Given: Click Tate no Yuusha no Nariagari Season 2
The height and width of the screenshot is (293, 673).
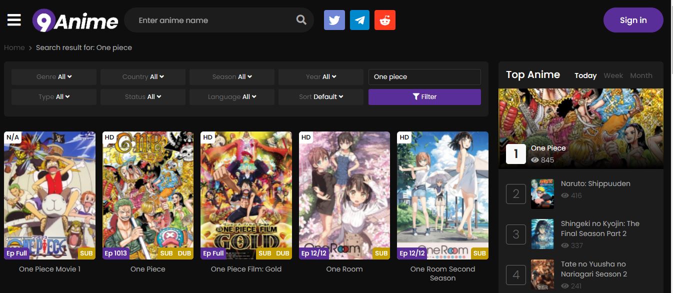Looking at the screenshot, I should [594, 269].
